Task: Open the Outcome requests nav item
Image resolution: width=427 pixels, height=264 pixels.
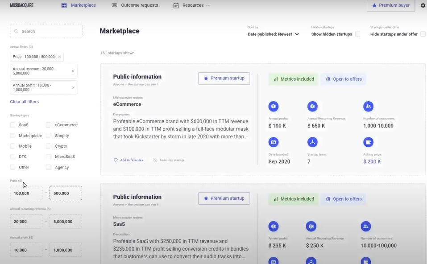Action: pyautogui.click(x=135, y=5)
